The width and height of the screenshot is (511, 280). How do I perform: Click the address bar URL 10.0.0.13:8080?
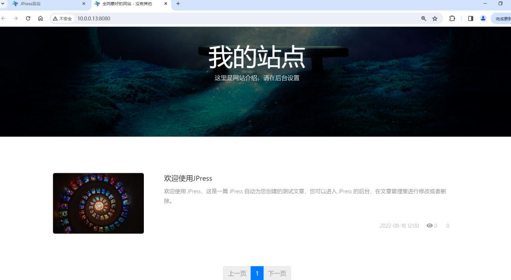(x=94, y=19)
